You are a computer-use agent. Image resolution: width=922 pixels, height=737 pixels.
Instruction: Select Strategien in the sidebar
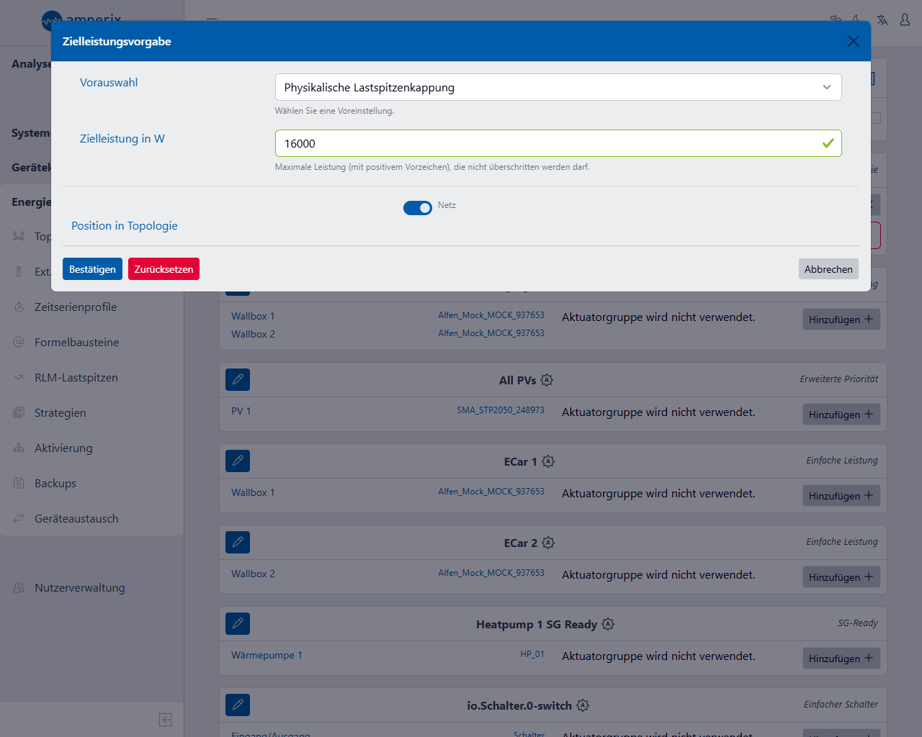[61, 413]
